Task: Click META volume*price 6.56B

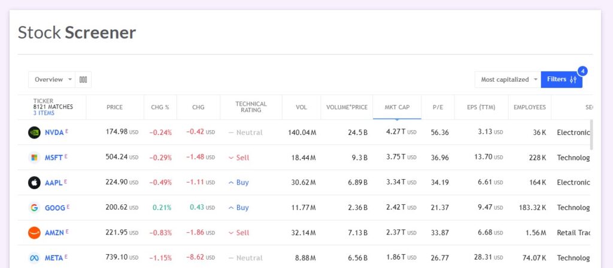Action: pyautogui.click(x=358, y=257)
